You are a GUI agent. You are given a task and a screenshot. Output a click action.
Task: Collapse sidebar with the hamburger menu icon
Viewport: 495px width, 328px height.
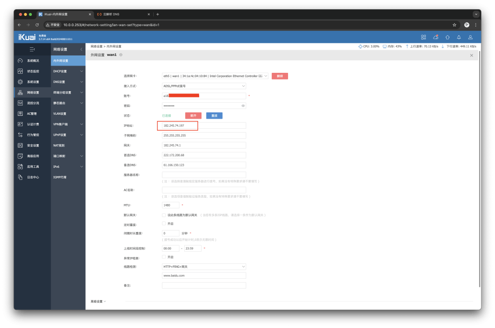(x=32, y=49)
